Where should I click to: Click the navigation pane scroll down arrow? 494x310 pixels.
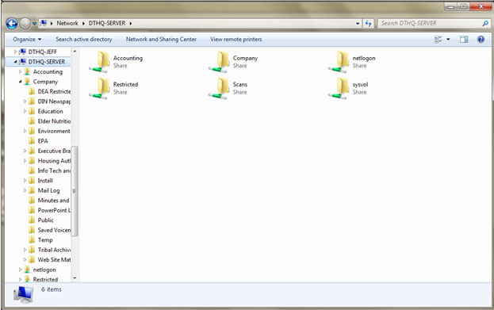pos(75,277)
